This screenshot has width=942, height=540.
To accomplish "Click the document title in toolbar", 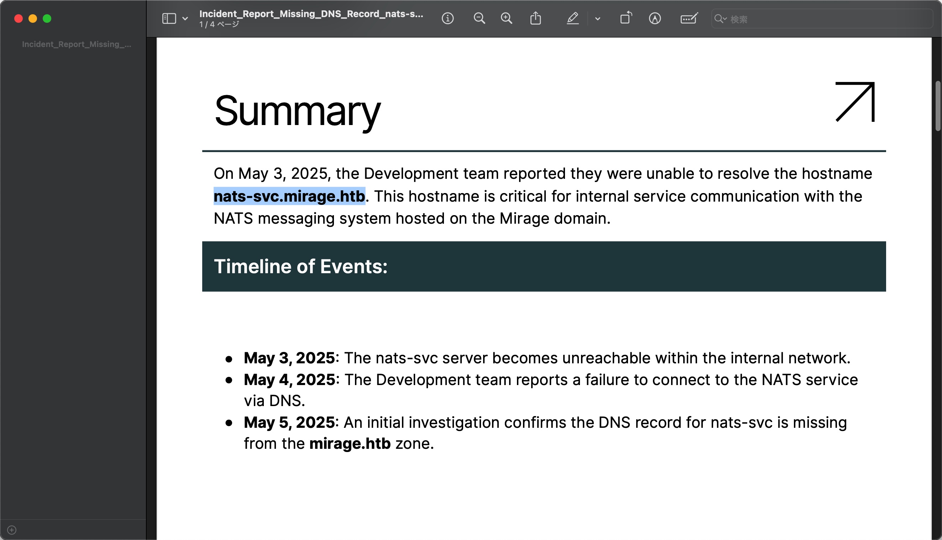I will point(311,14).
